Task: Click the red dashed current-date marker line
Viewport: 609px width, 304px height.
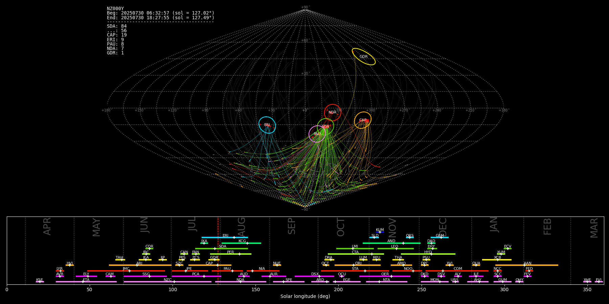Action: click(x=218, y=250)
